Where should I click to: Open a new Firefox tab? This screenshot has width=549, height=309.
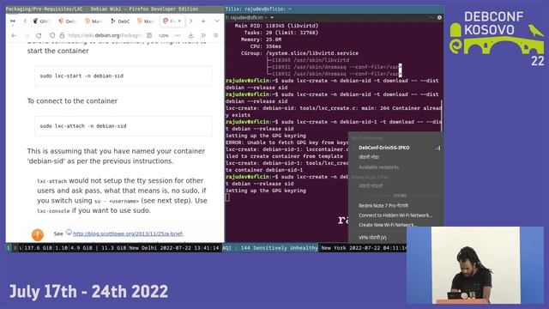tap(203, 21)
